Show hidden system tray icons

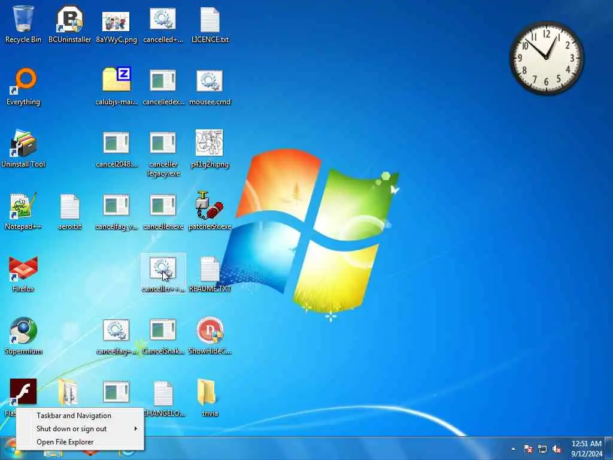513,449
